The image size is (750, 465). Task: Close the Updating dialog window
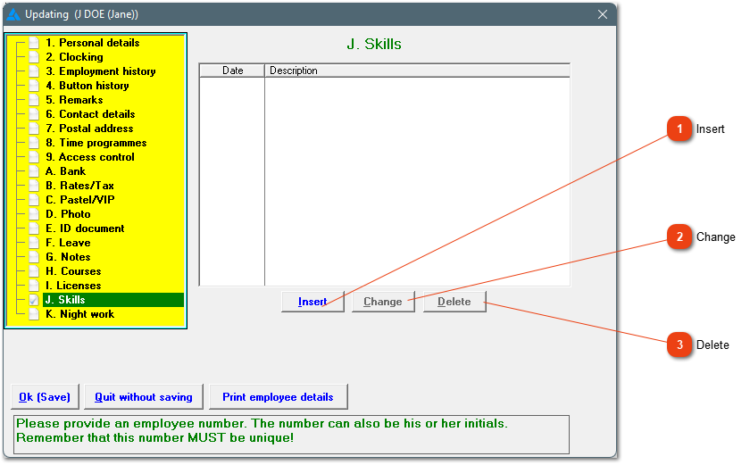point(603,15)
